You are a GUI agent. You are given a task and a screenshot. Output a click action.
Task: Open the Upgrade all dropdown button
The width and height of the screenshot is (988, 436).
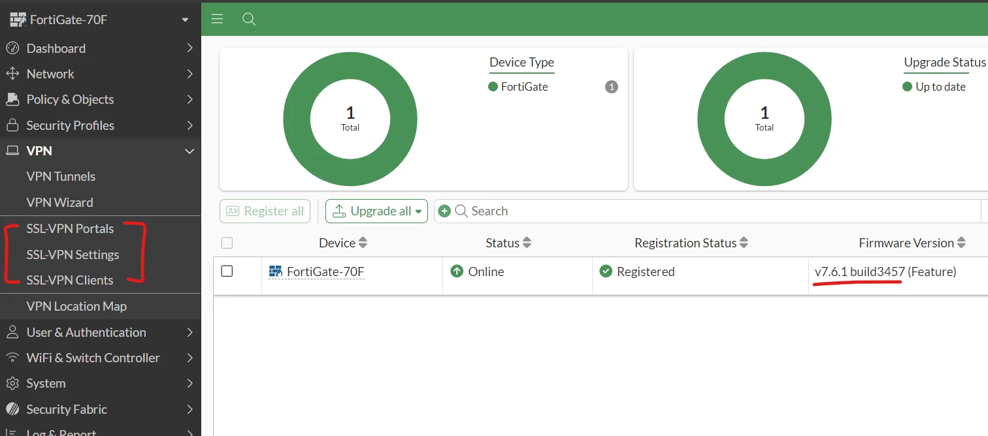[x=376, y=211]
